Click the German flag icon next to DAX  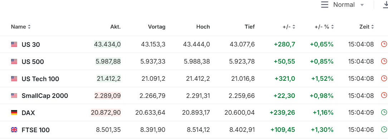(14, 113)
